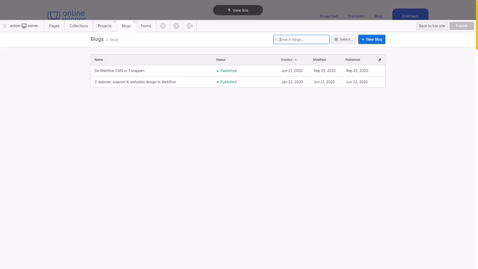Close the Blogs tab with its X
This screenshot has height=269, width=478.
134,22
